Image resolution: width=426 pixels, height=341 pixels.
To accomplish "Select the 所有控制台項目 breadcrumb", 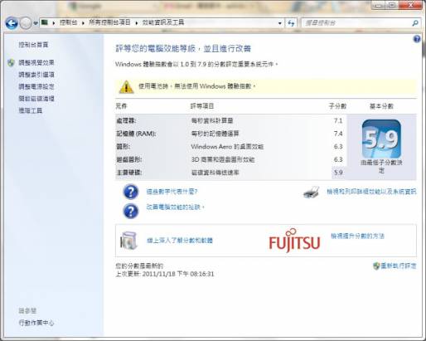I will click(x=109, y=22).
